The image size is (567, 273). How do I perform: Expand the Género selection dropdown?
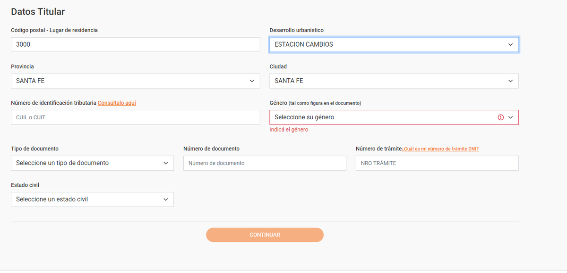[394, 117]
